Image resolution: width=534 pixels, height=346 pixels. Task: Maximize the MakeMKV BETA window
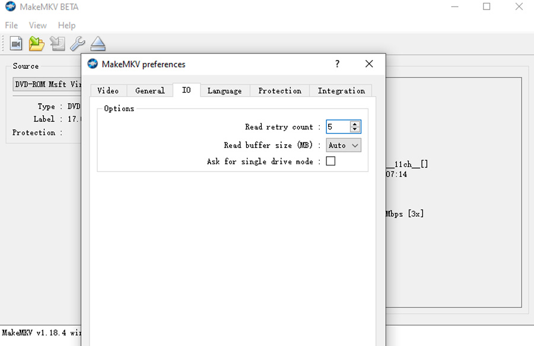point(487,7)
